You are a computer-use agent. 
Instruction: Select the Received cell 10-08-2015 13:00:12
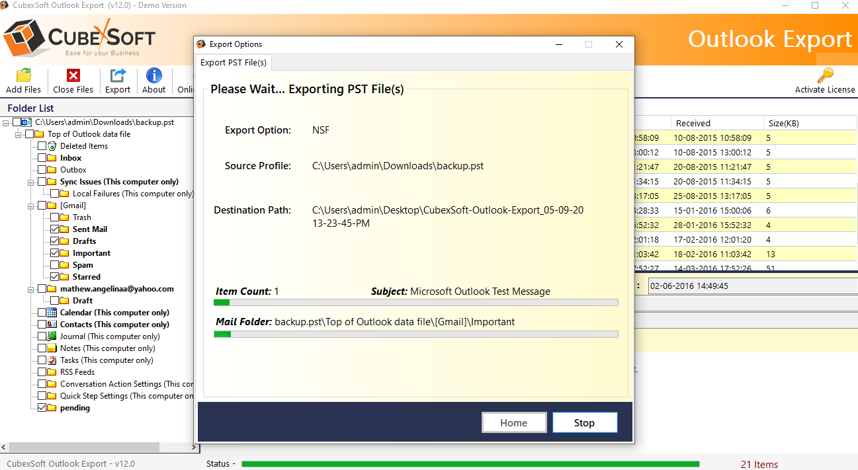click(x=712, y=153)
